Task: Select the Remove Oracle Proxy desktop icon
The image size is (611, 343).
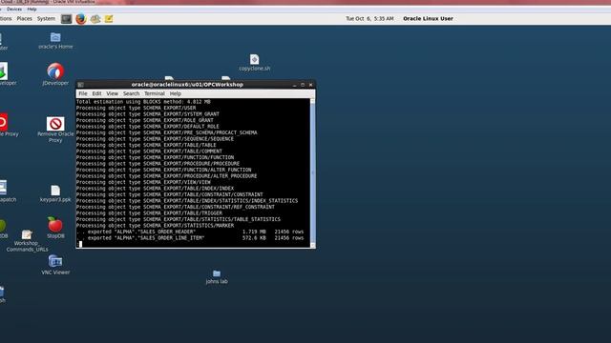Action: point(55,130)
